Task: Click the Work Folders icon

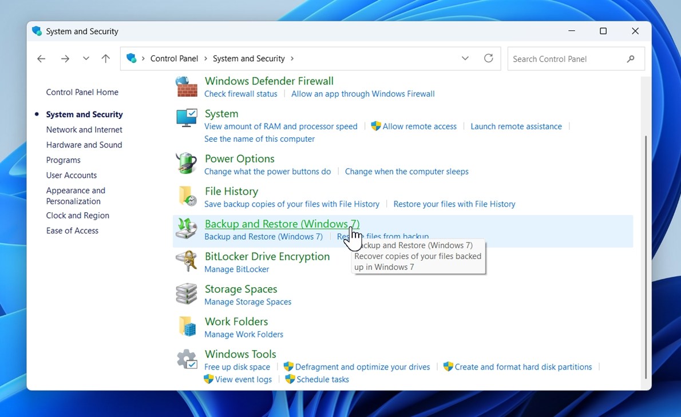Action: [x=186, y=326]
